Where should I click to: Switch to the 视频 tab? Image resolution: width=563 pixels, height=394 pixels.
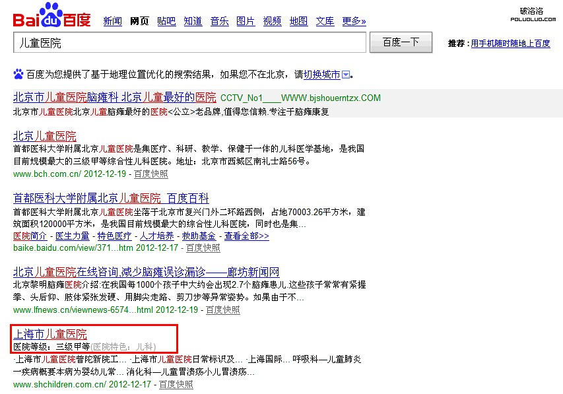click(x=272, y=21)
